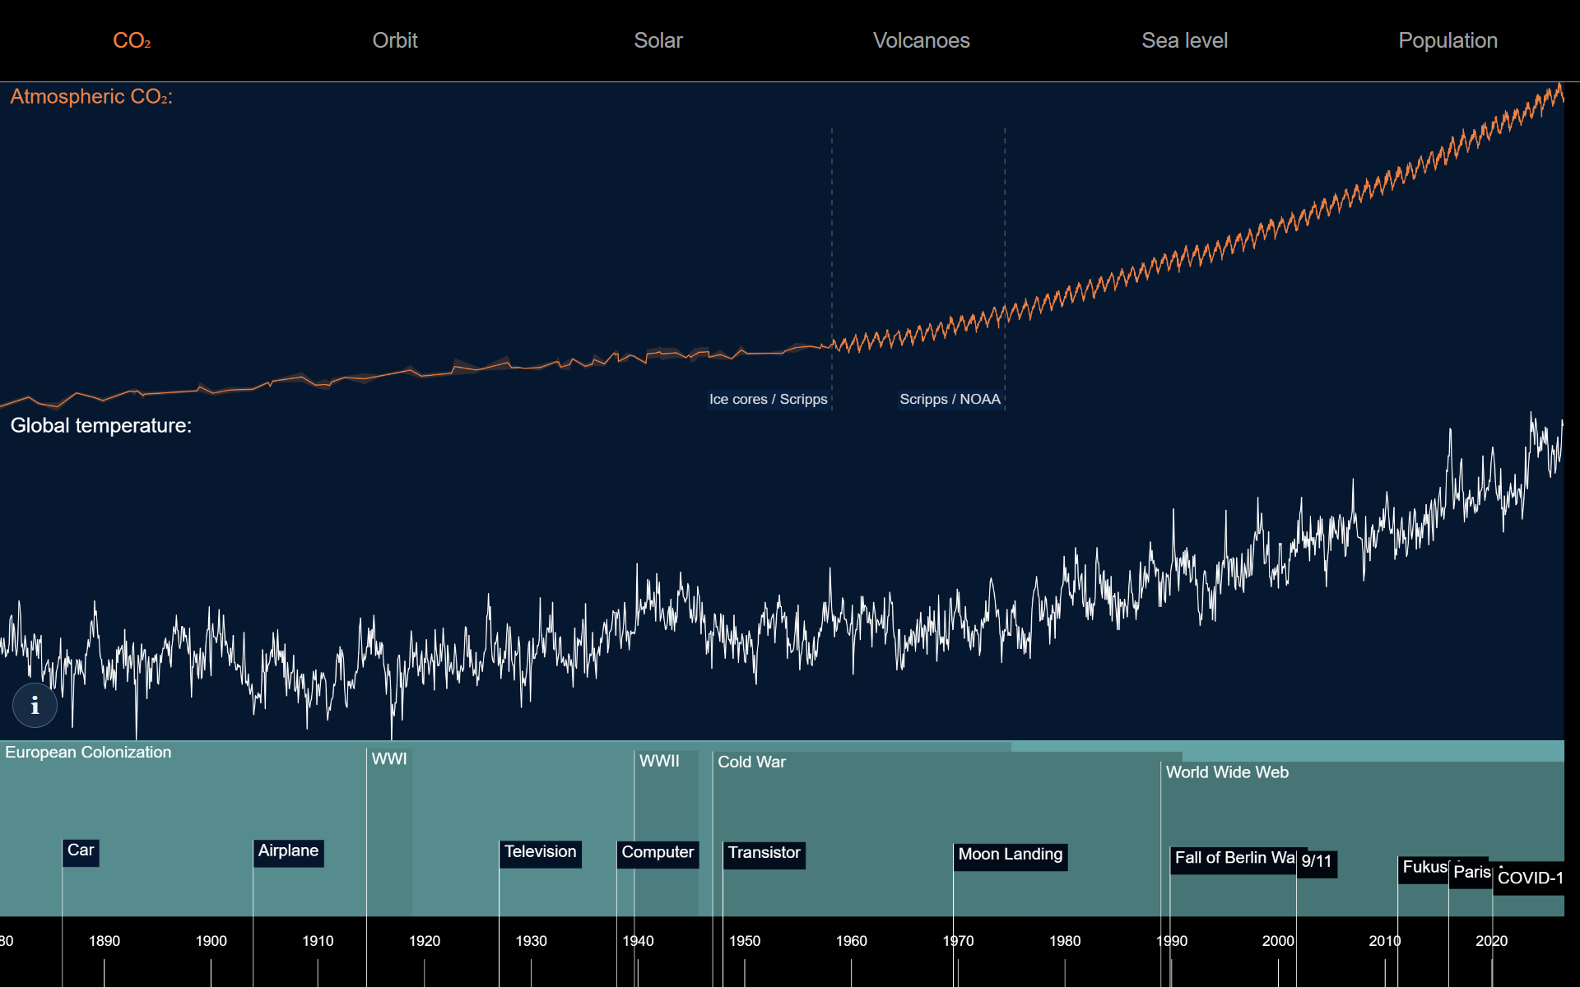Switch to Sea level tab

pos(1185,40)
